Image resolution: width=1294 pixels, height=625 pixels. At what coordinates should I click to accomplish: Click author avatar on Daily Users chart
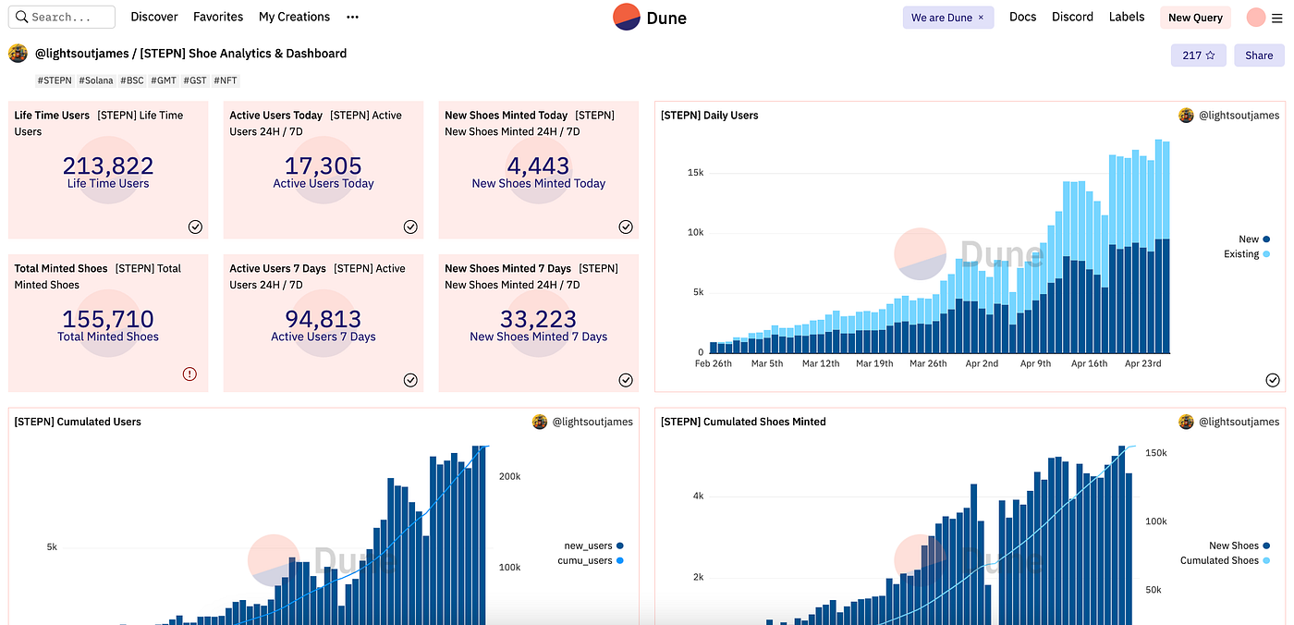point(1186,116)
